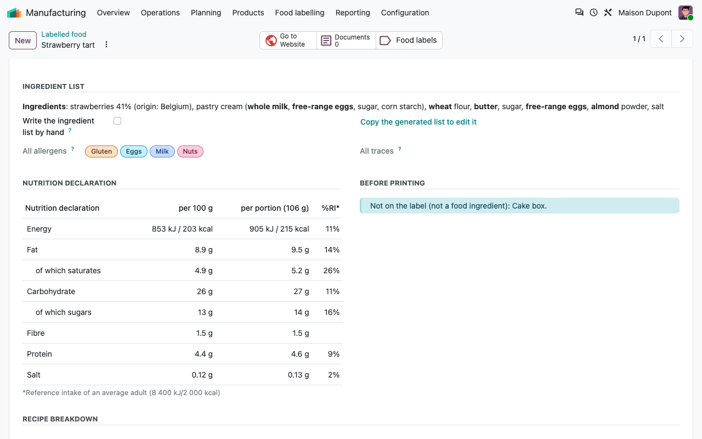702x439 pixels.
Task: Open the Configuration menu
Action: tap(405, 13)
